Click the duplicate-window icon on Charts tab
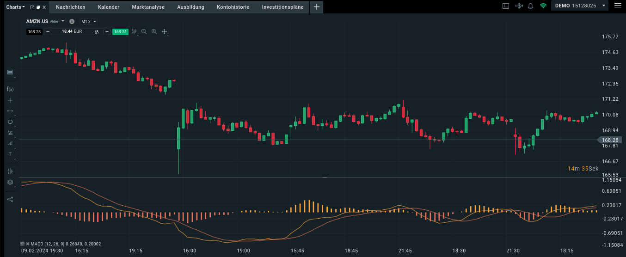 point(38,7)
